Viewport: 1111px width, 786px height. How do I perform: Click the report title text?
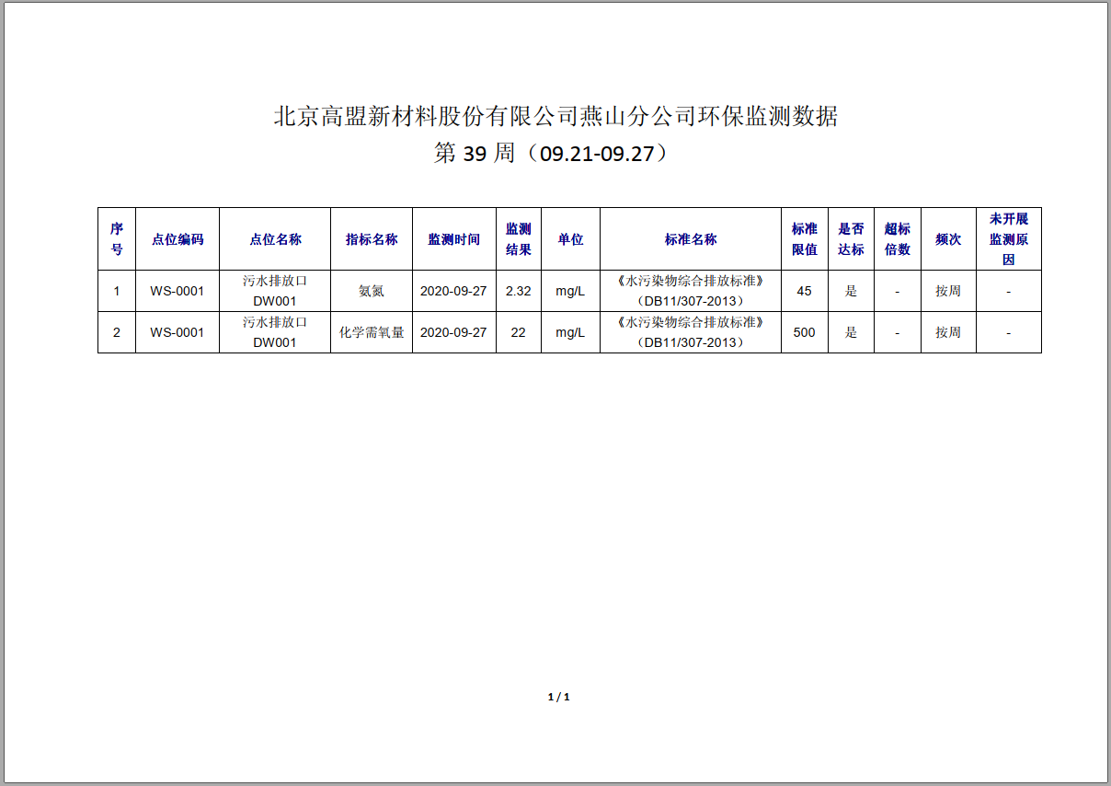coord(555,116)
